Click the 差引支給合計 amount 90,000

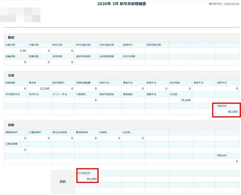coord(91,179)
